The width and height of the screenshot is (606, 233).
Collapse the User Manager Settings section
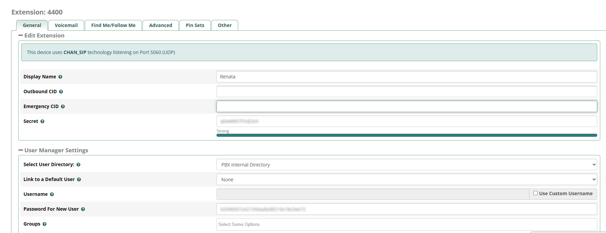point(21,150)
